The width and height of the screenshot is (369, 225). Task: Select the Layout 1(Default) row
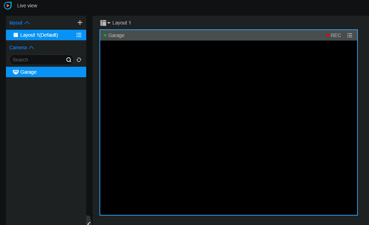[46, 35]
